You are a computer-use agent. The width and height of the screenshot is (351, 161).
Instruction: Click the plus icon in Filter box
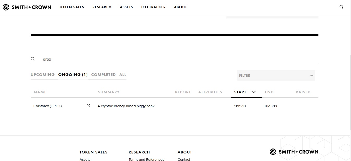(312, 75)
